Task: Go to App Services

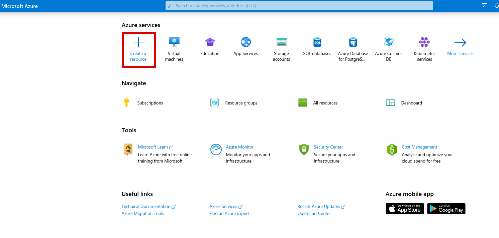Action: (x=245, y=47)
